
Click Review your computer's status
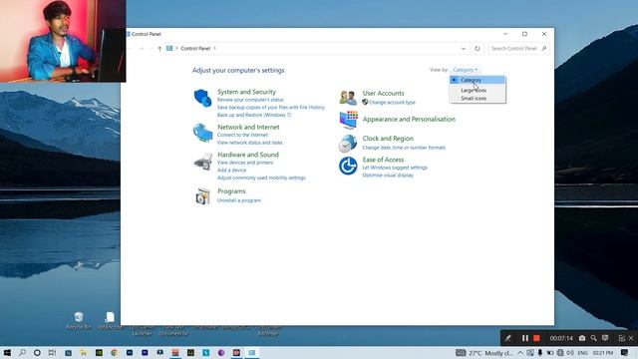coord(250,100)
